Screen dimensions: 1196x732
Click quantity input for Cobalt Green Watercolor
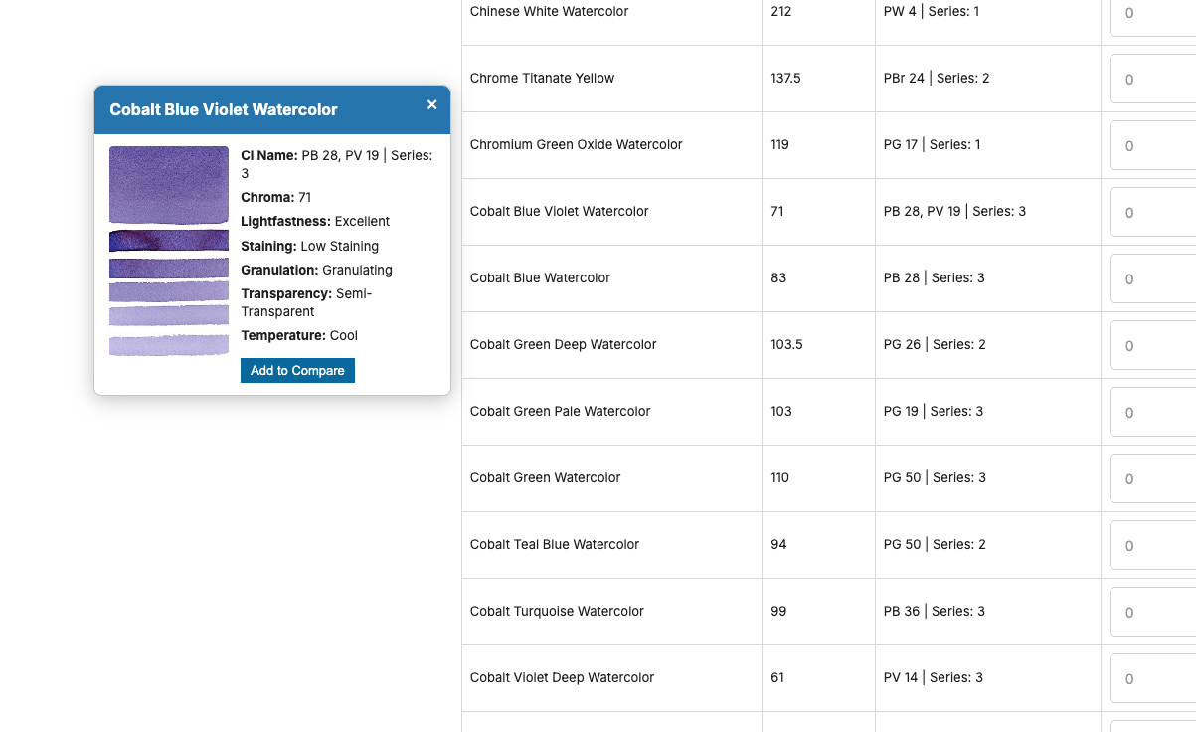pyautogui.click(x=1153, y=479)
